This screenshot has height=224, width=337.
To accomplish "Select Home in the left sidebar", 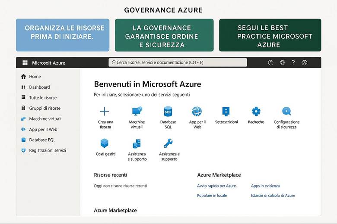I will [x=35, y=77].
